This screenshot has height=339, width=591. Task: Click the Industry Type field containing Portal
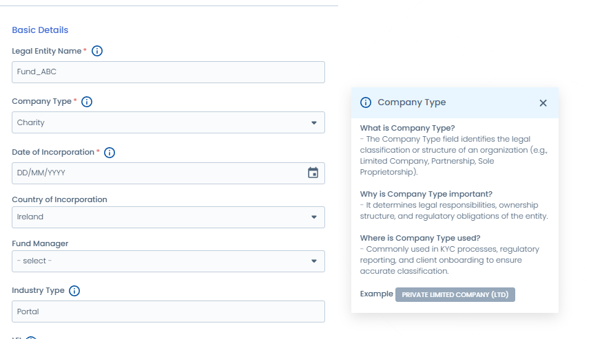tap(168, 311)
